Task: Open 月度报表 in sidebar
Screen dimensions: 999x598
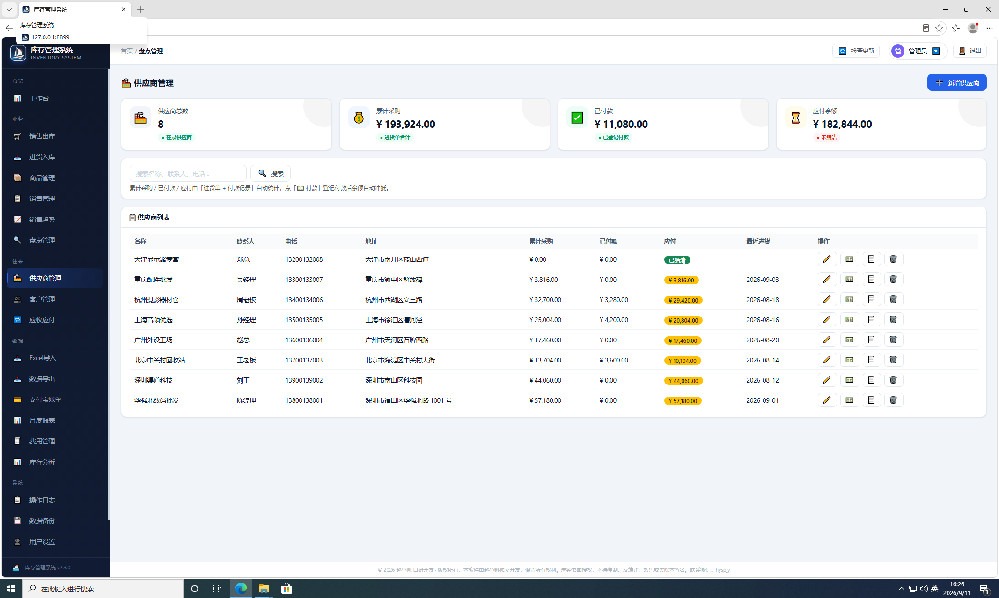Action: coord(55,421)
